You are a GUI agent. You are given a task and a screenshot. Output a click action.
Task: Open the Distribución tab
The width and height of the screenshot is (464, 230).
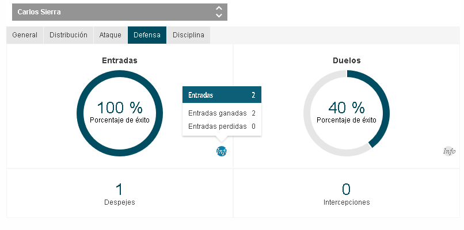tap(69, 35)
